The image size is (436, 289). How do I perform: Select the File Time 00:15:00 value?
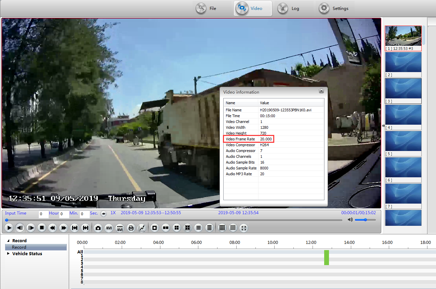[267, 116]
